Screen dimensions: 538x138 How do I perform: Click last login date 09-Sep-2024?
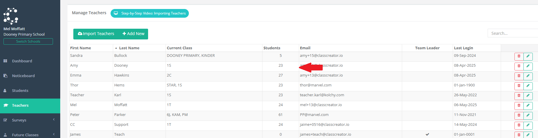point(465,55)
